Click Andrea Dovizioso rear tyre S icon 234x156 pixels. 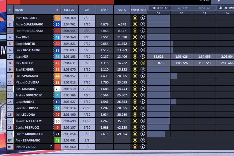pyautogui.click(x=143, y=95)
